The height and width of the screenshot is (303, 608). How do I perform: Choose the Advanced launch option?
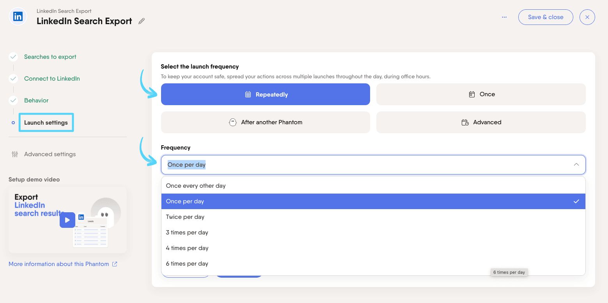(x=480, y=122)
